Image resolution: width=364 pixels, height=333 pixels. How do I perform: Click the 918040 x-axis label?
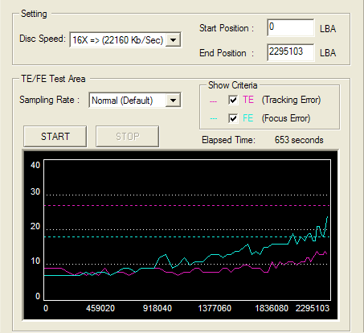click(157, 308)
